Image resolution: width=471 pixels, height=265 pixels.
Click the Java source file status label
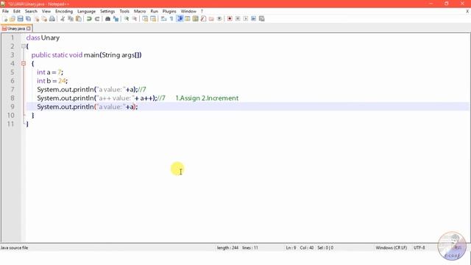pyautogui.click(x=14, y=247)
